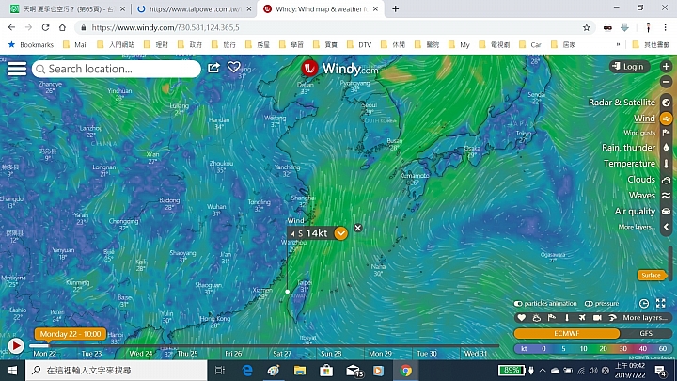
Task: Click the Login button
Action: 629,67
